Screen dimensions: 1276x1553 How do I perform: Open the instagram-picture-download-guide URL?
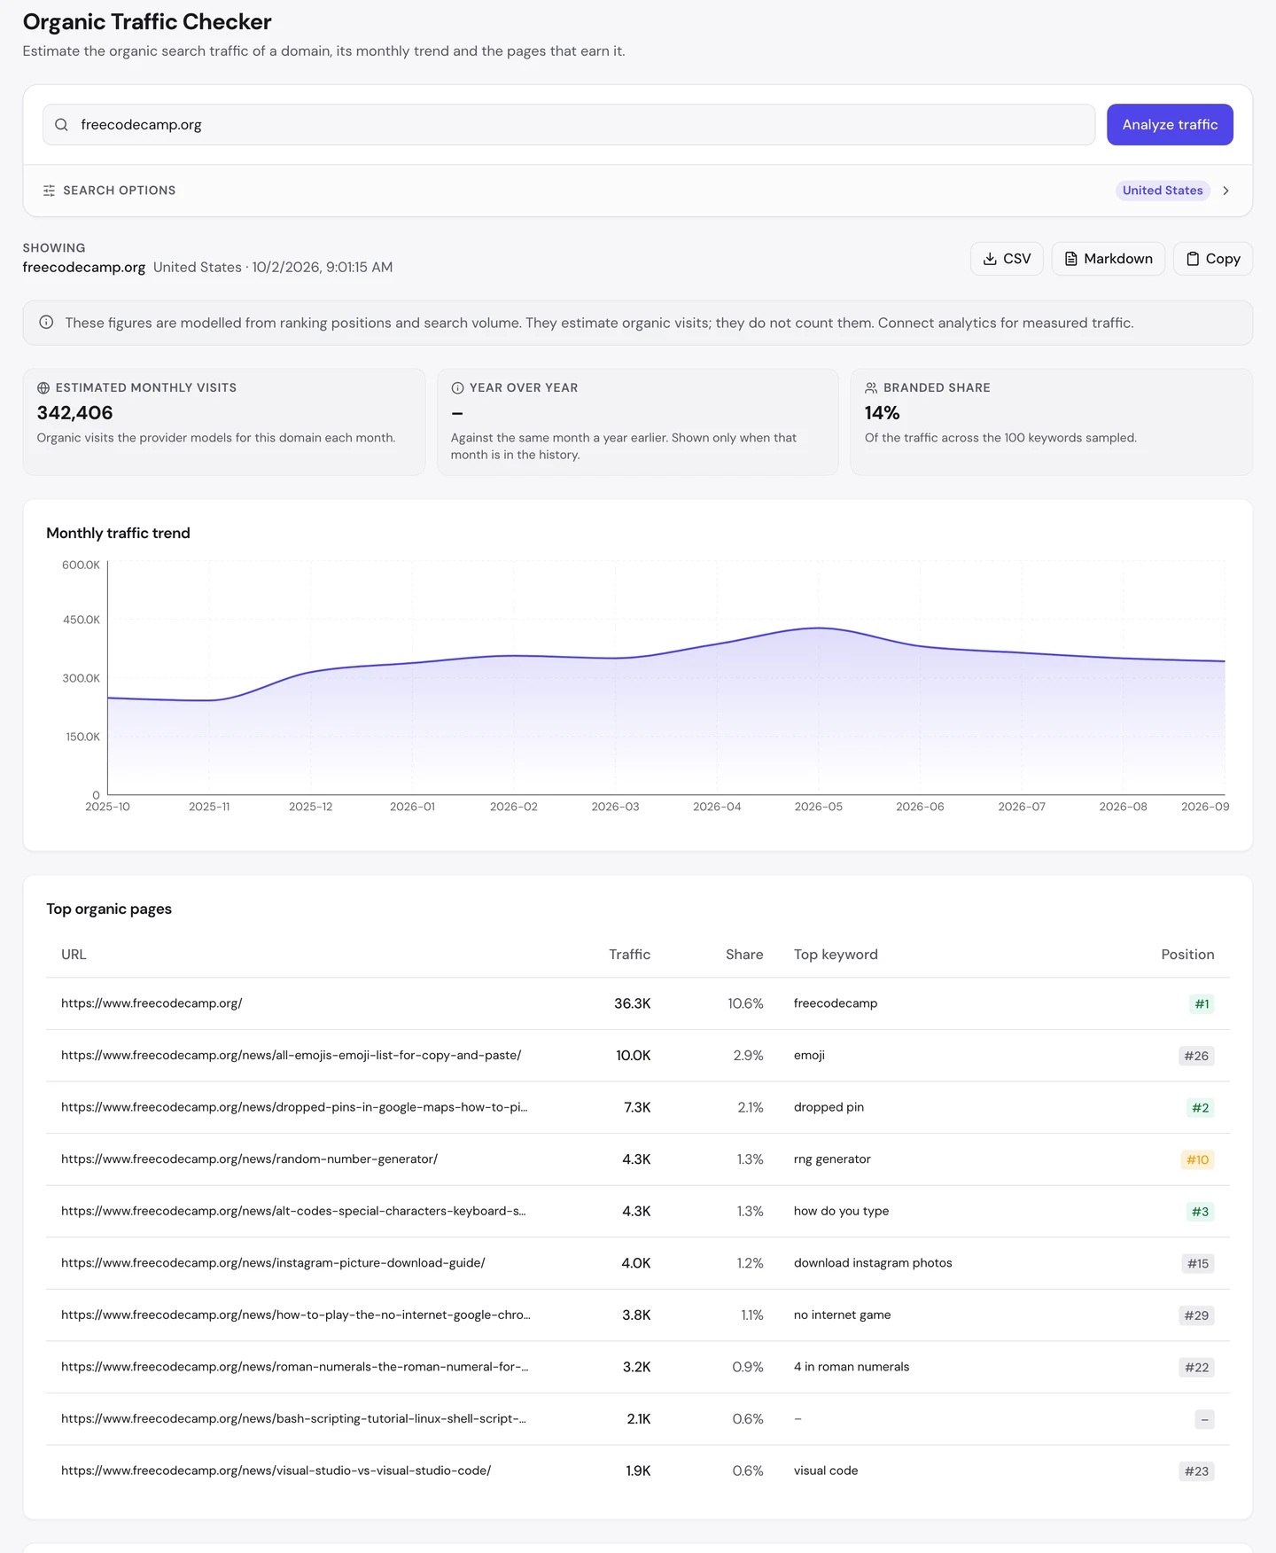[273, 1263]
